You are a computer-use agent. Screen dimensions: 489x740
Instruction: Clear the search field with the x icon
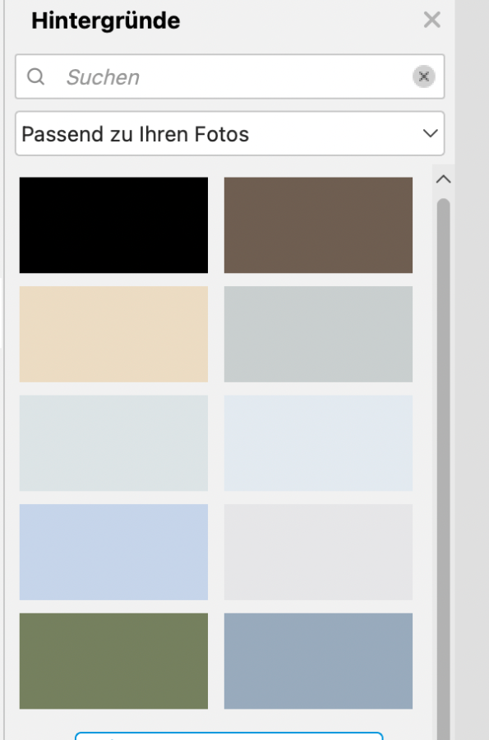tap(424, 76)
